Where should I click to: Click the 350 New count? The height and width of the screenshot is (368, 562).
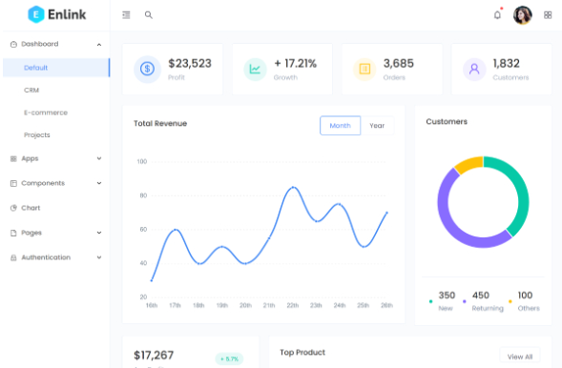coord(447,296)
